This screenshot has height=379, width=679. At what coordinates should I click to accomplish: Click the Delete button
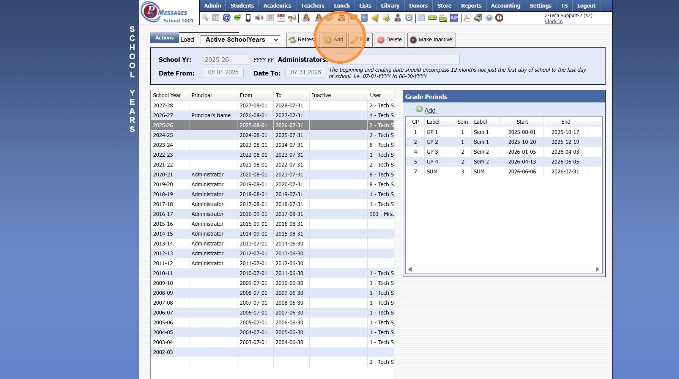(x=389, y=40)
